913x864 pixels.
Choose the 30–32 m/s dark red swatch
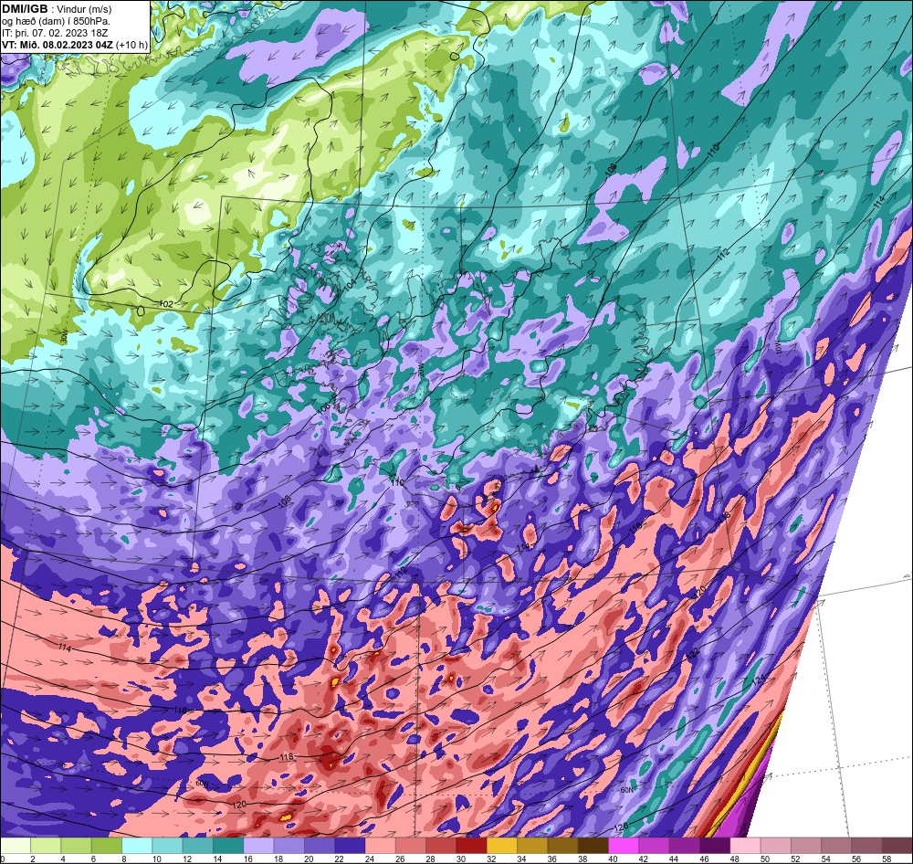471,845
